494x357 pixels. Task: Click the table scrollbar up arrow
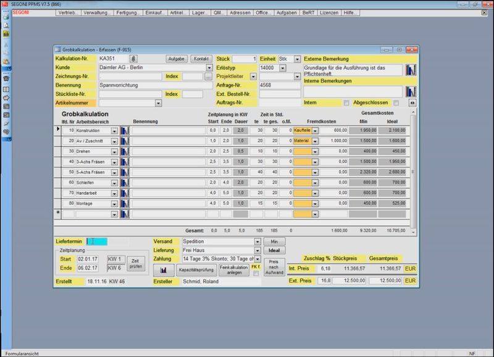pos(413,112)
